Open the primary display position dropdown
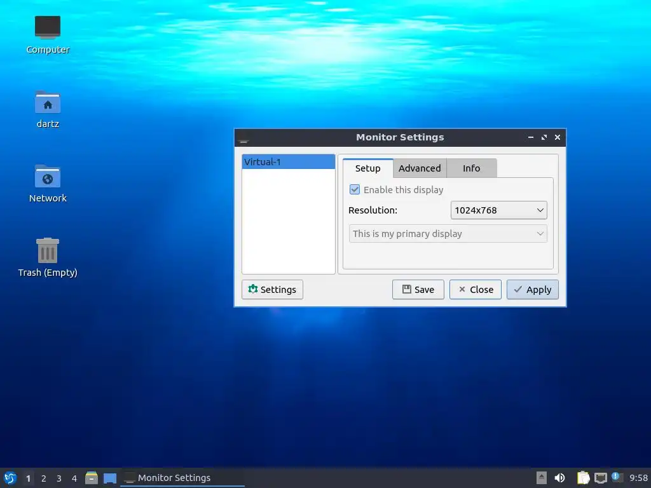 click(x=448, y=234)
